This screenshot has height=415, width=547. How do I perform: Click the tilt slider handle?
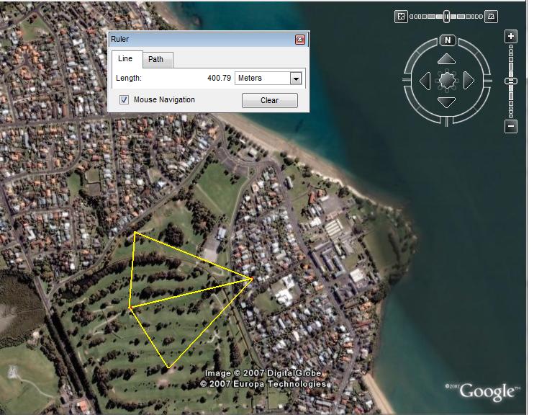[x=447, y=16]
